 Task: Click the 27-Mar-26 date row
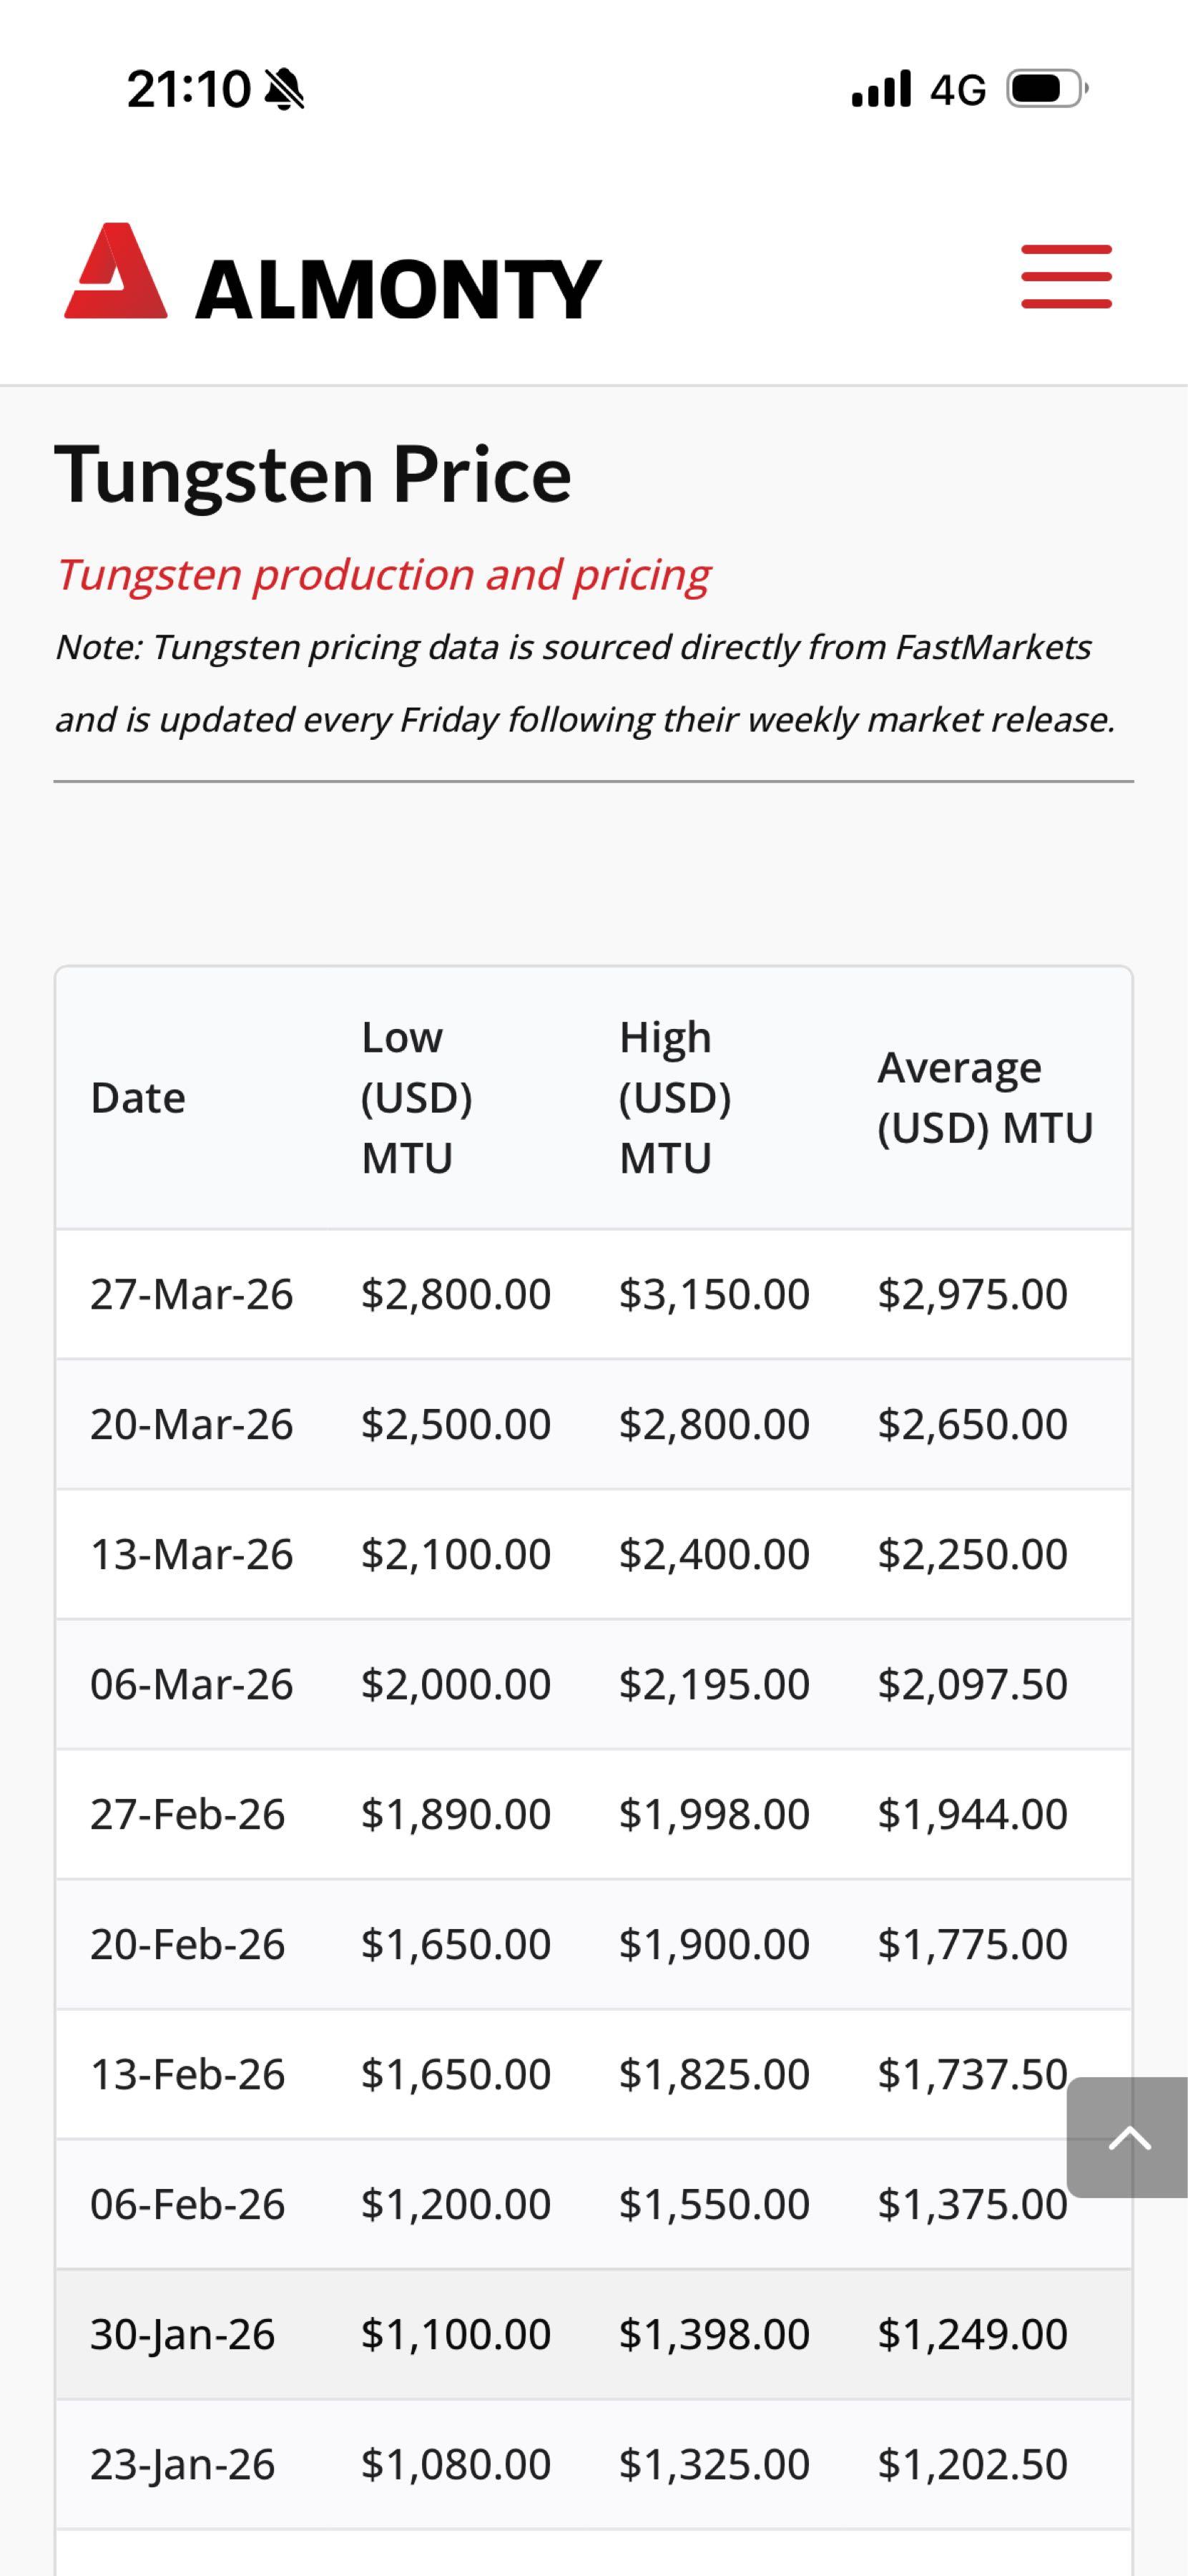(192, 1294)
